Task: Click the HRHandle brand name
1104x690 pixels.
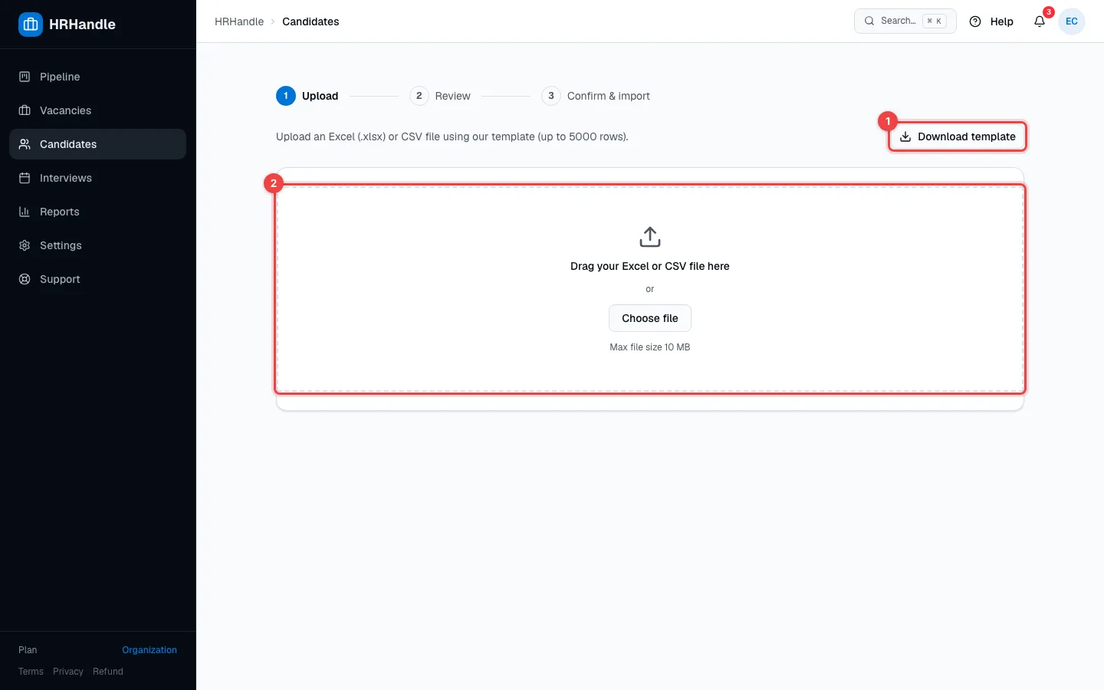Action: (x=82, y=25)
